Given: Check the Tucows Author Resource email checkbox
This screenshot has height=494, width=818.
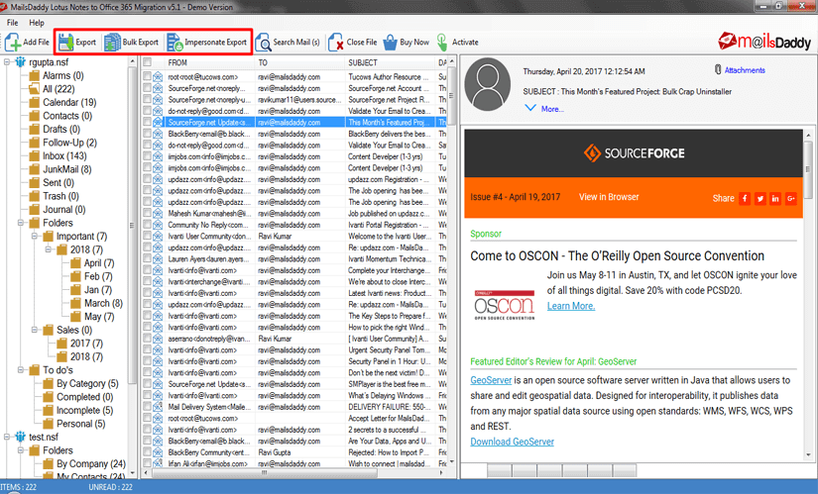Looking at the screenshot, I should [147, 76].
